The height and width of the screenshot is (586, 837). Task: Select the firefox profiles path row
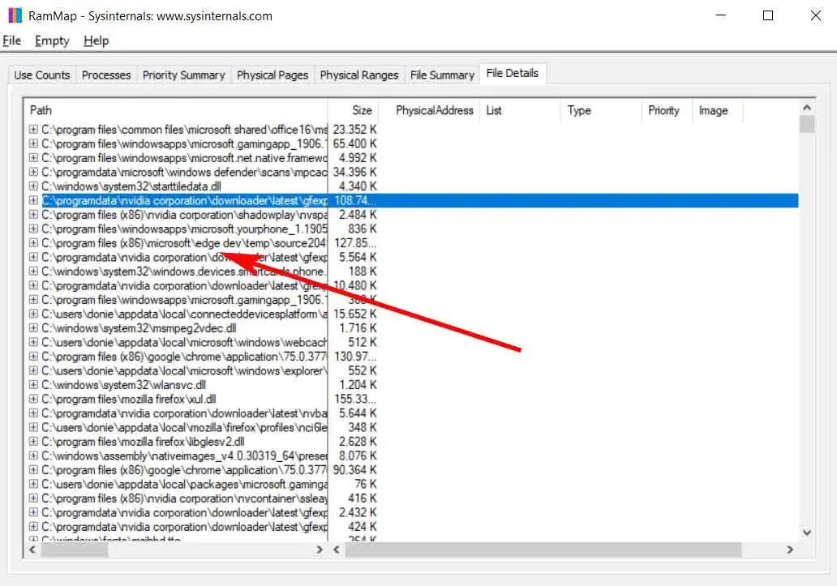point(184,428)
